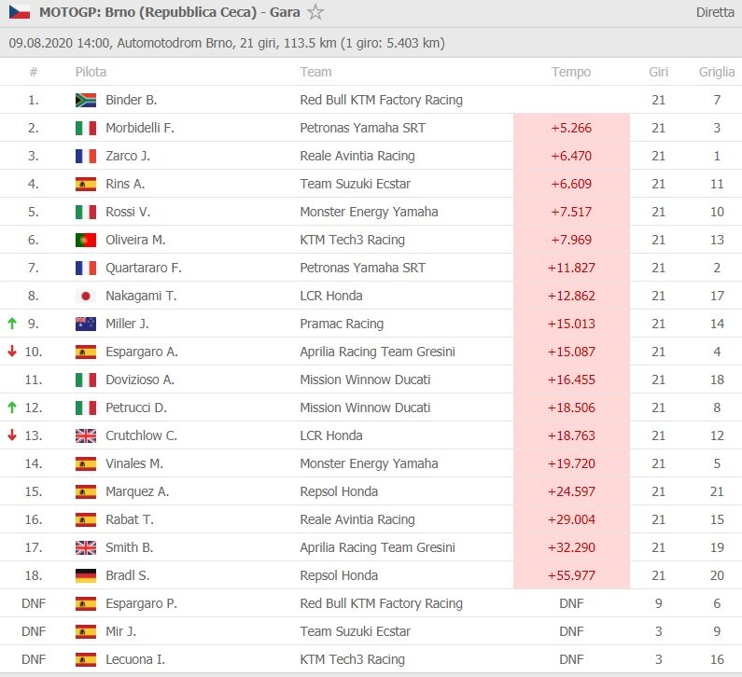Select rider Rabat T.

pos(130,519)
